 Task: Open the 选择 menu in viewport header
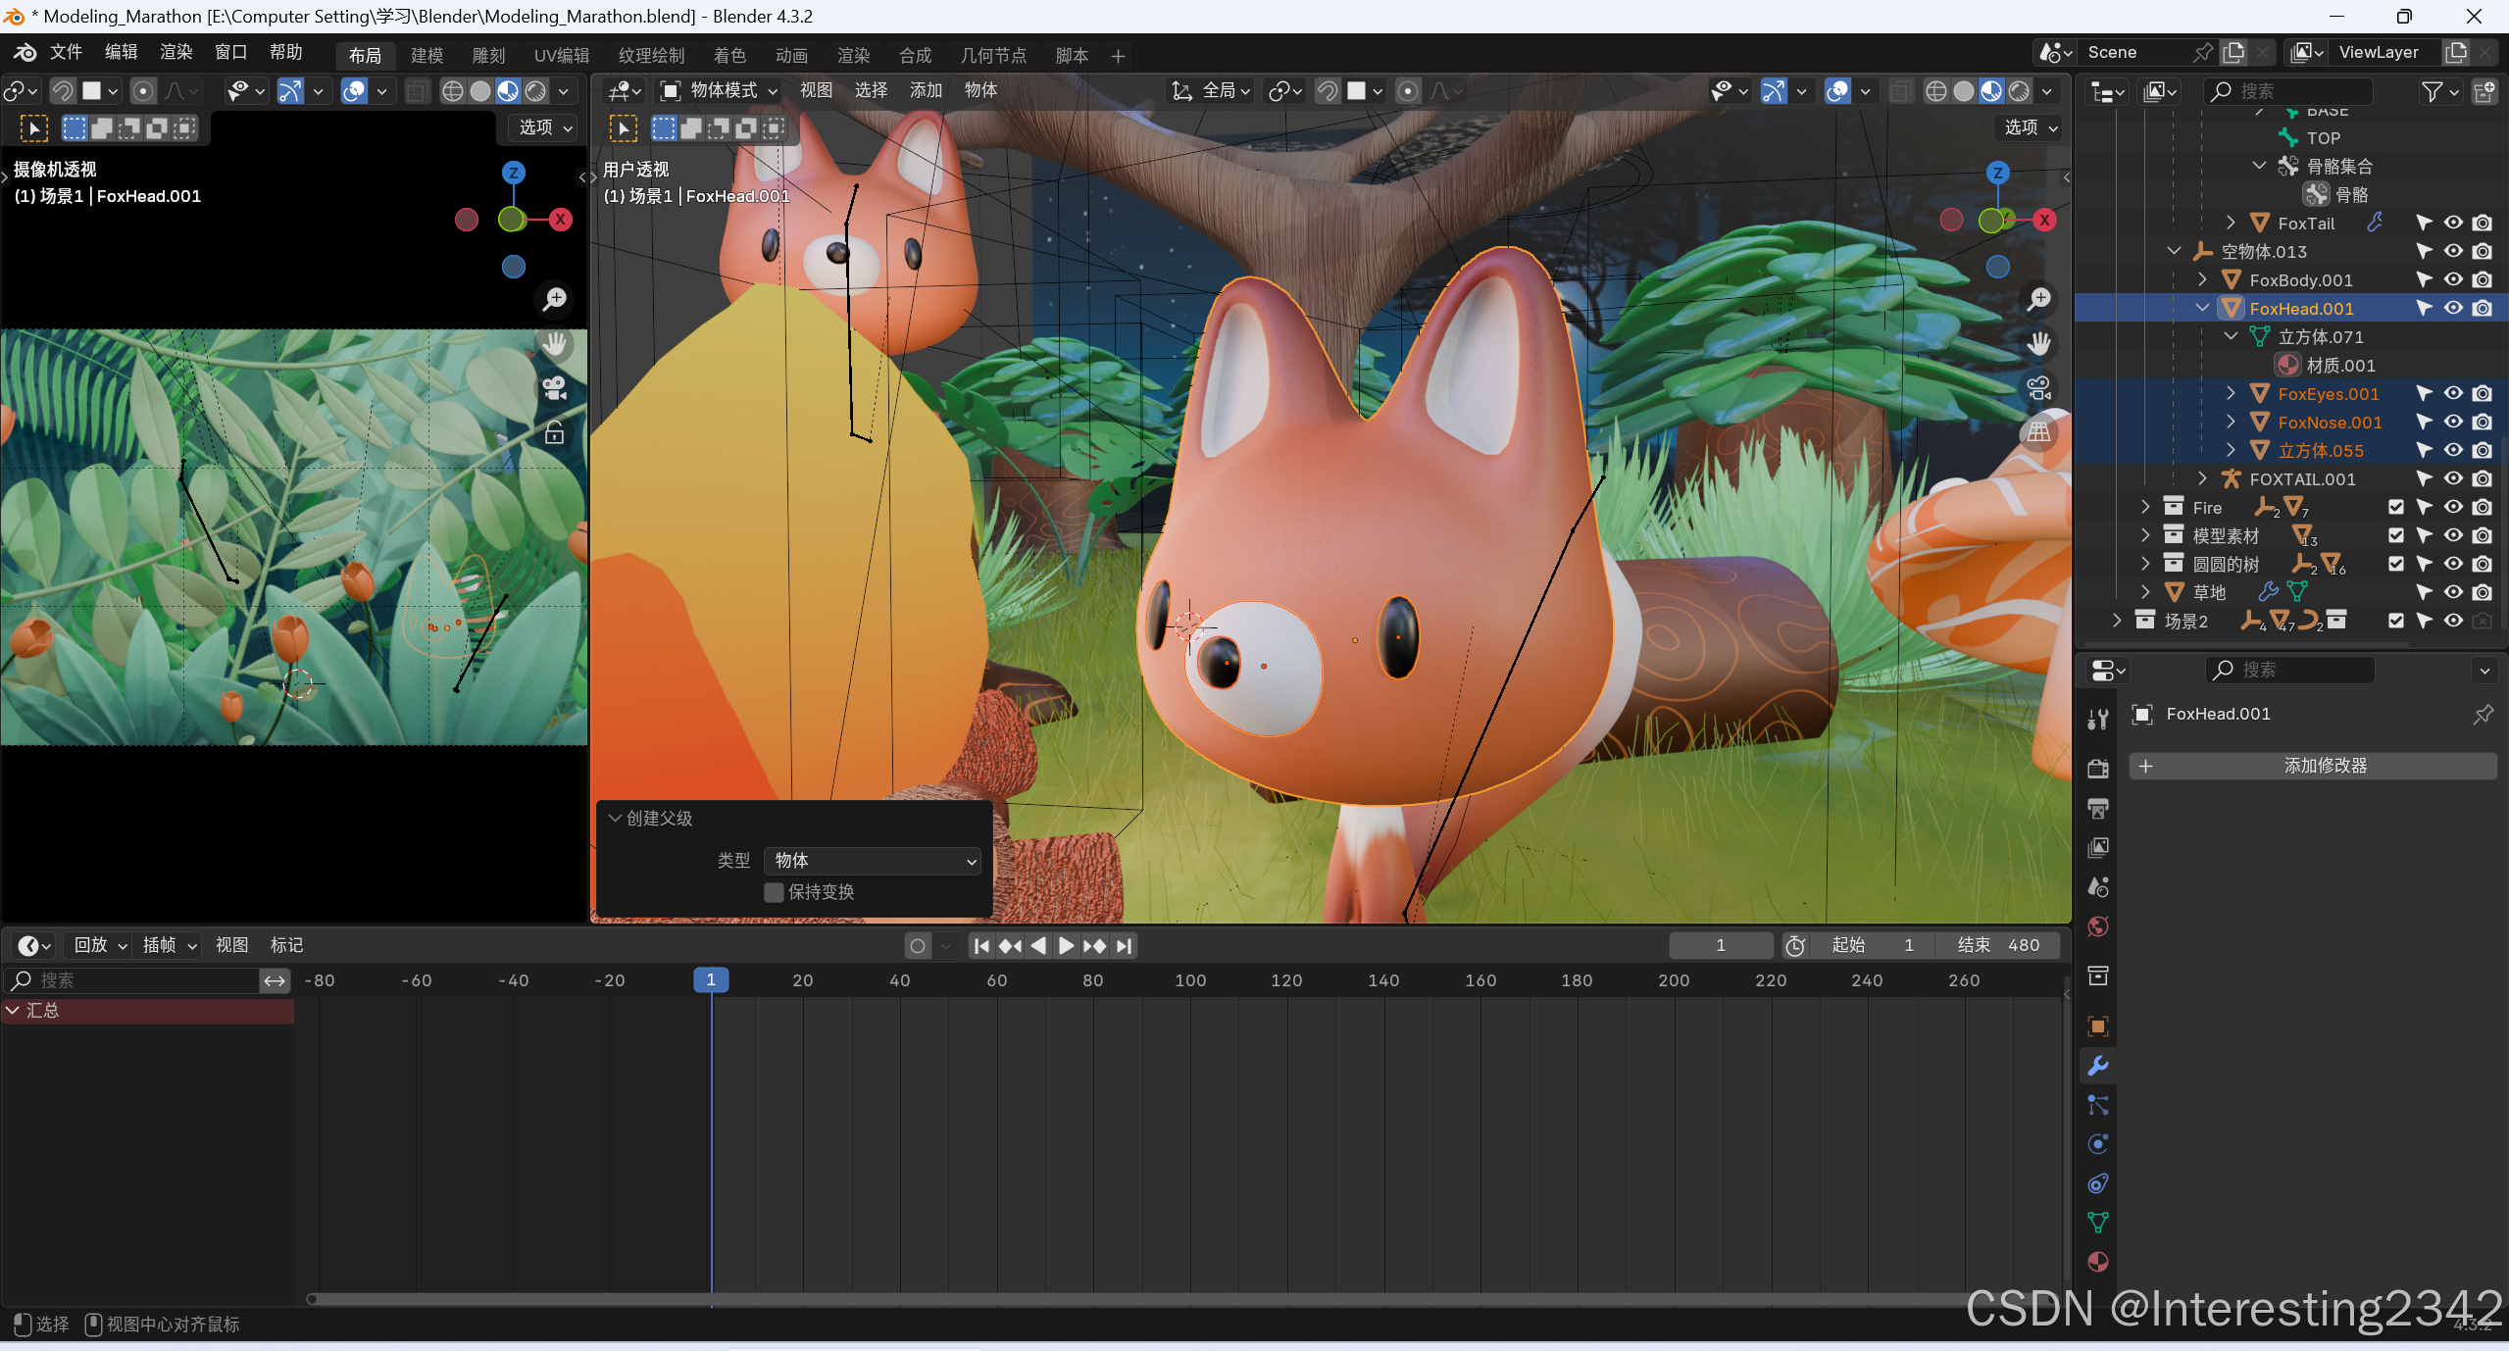click(x=871, y=91)
